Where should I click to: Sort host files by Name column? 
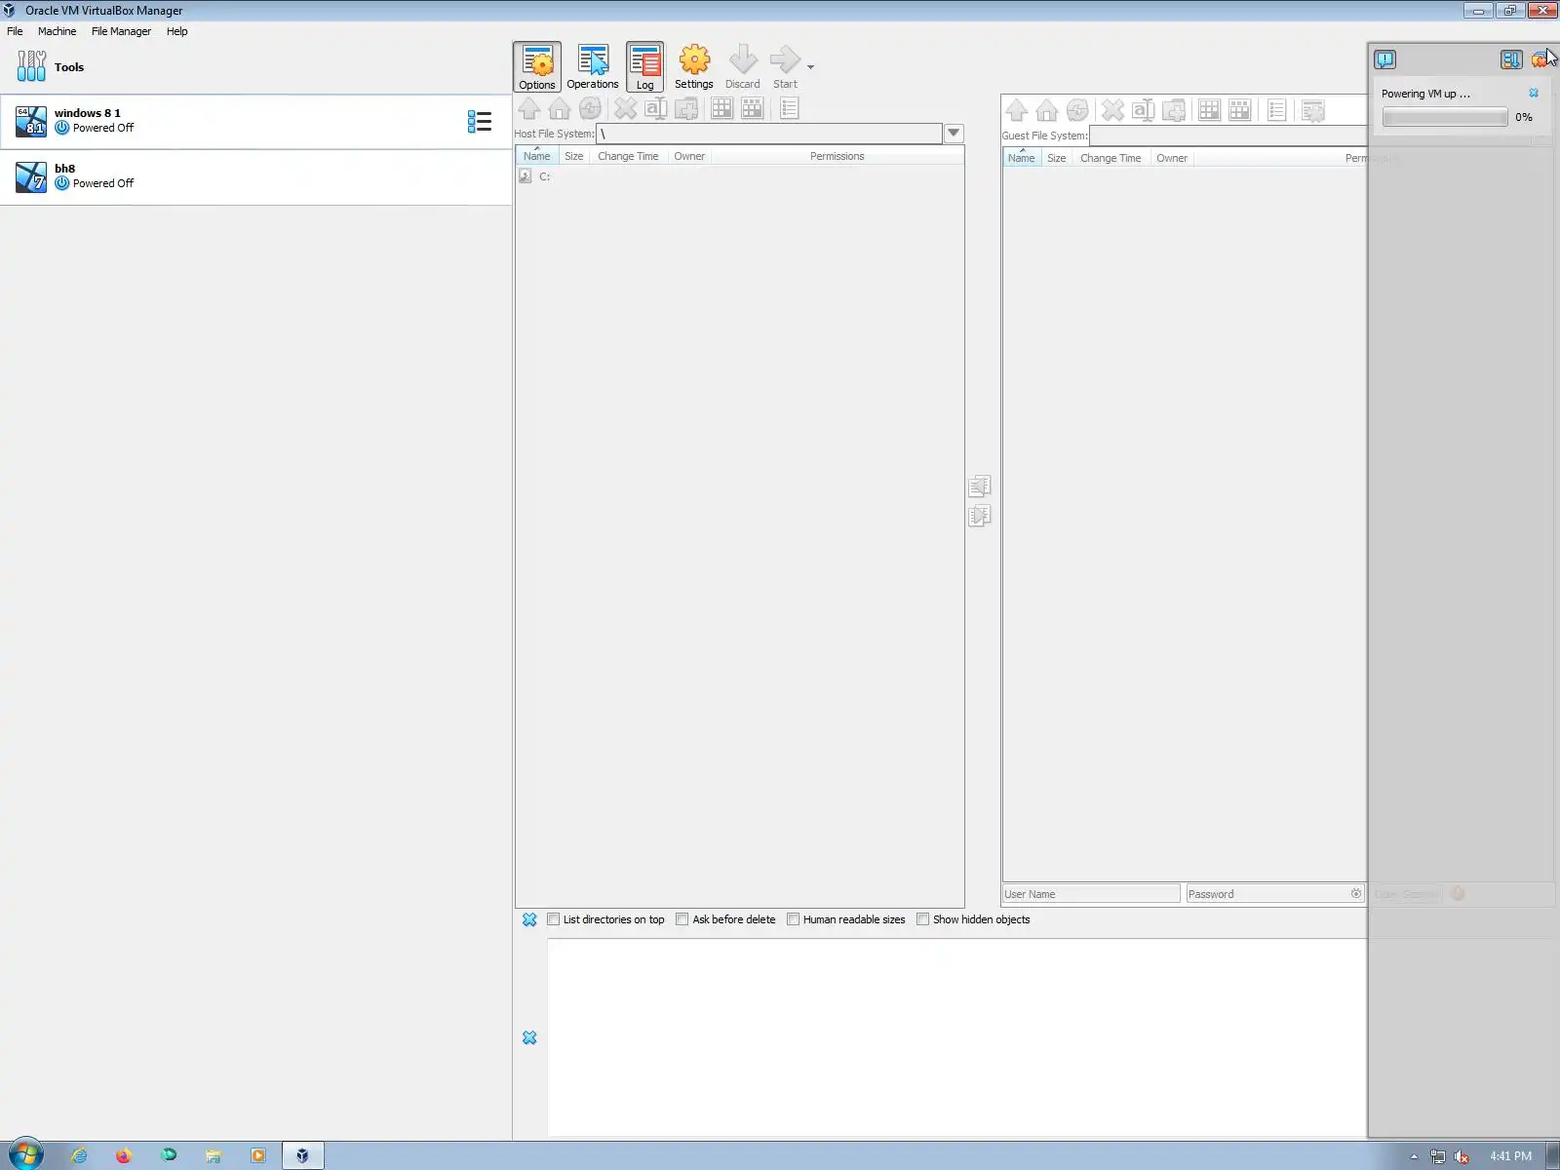537,156
